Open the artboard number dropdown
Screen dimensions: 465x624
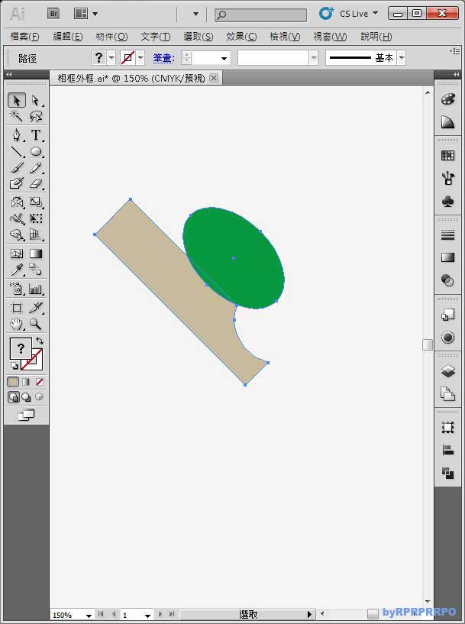(x=147, y=616)
